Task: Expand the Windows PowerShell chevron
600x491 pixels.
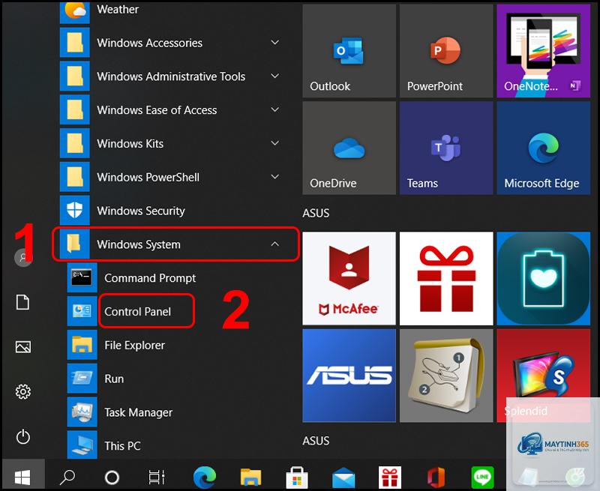Action: pos(274,177)
